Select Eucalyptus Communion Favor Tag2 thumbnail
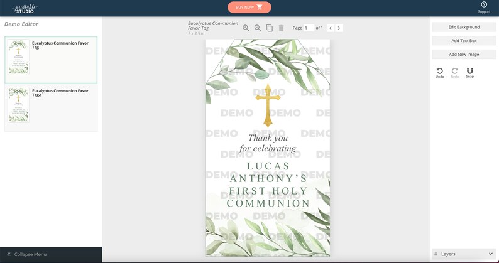 [18, 105]
